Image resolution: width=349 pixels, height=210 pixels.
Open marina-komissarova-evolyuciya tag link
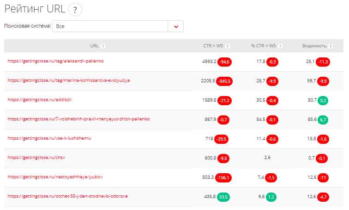[69, 80]
